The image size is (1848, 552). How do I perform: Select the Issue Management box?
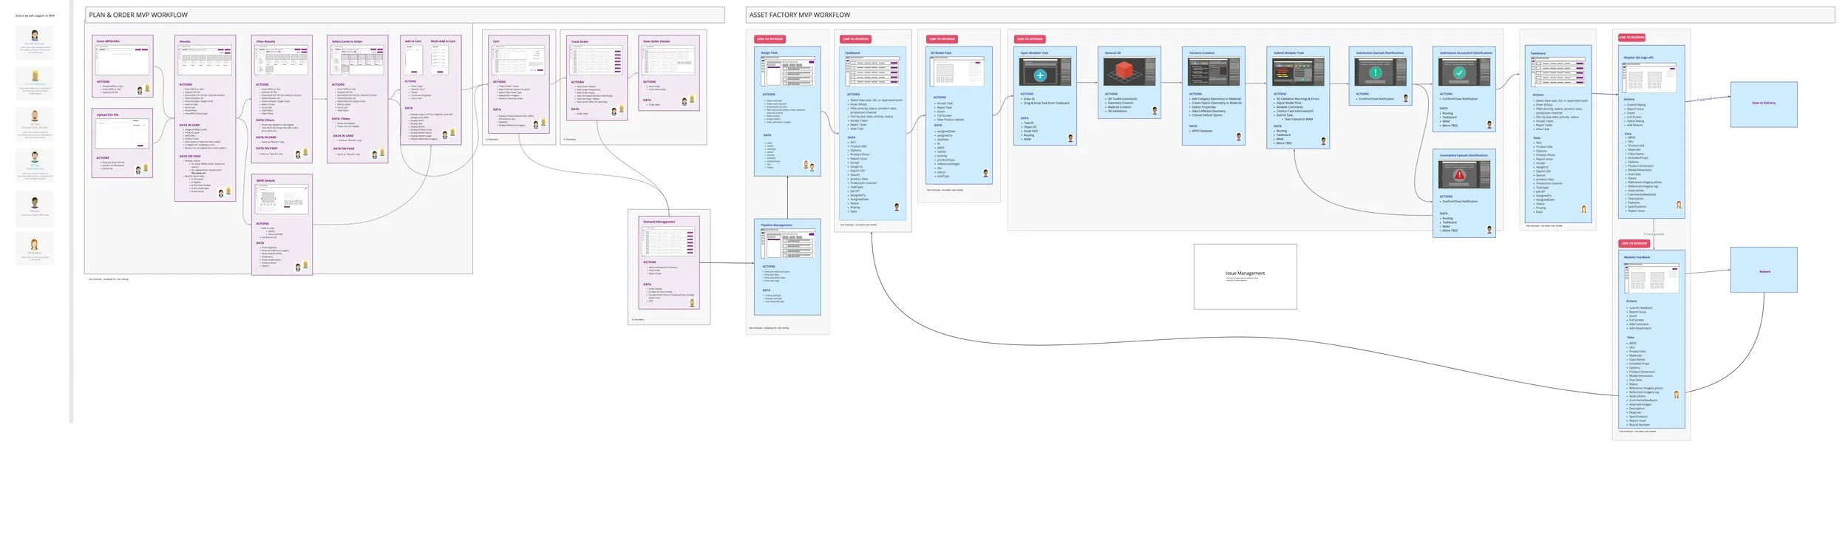pos(1246,276)
